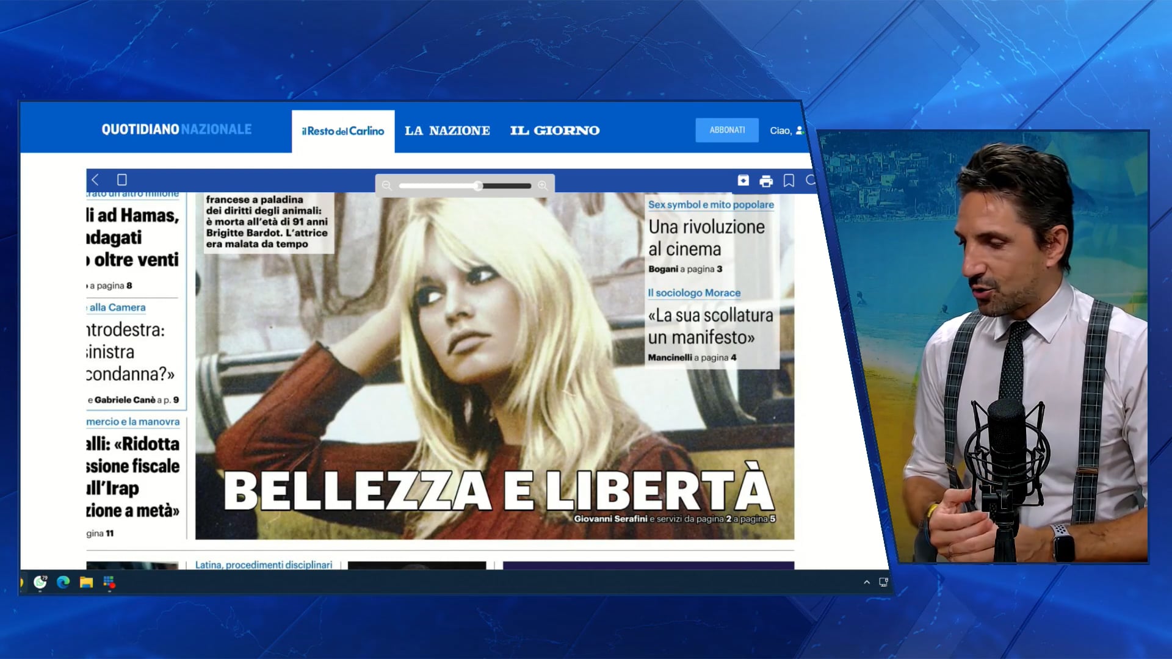Print the newspaper page
This screenshot has height=659, width=1172.
coord(766,181)
